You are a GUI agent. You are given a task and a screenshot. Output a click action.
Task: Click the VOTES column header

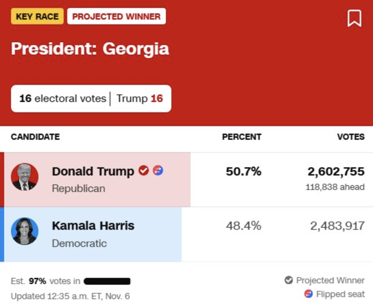click(x=351, y=137)
